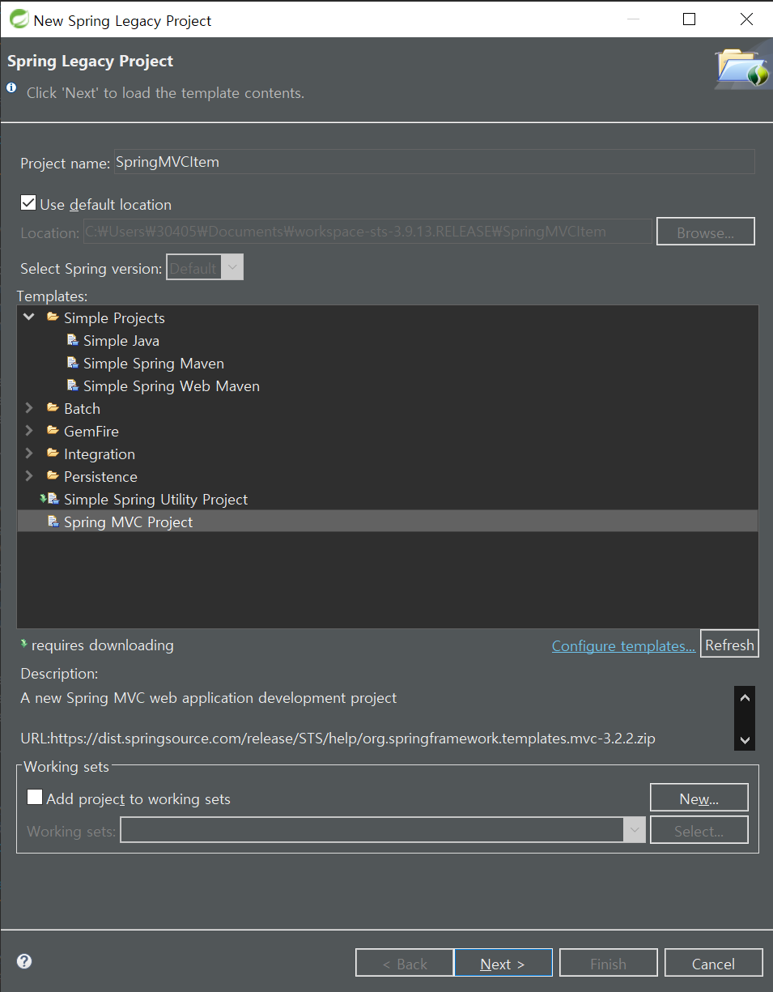Click the Simple Spring Web Maven icon

point(73,385)
